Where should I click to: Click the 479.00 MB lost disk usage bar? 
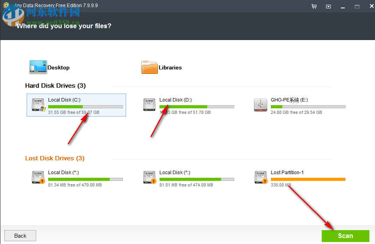point(85,179)
